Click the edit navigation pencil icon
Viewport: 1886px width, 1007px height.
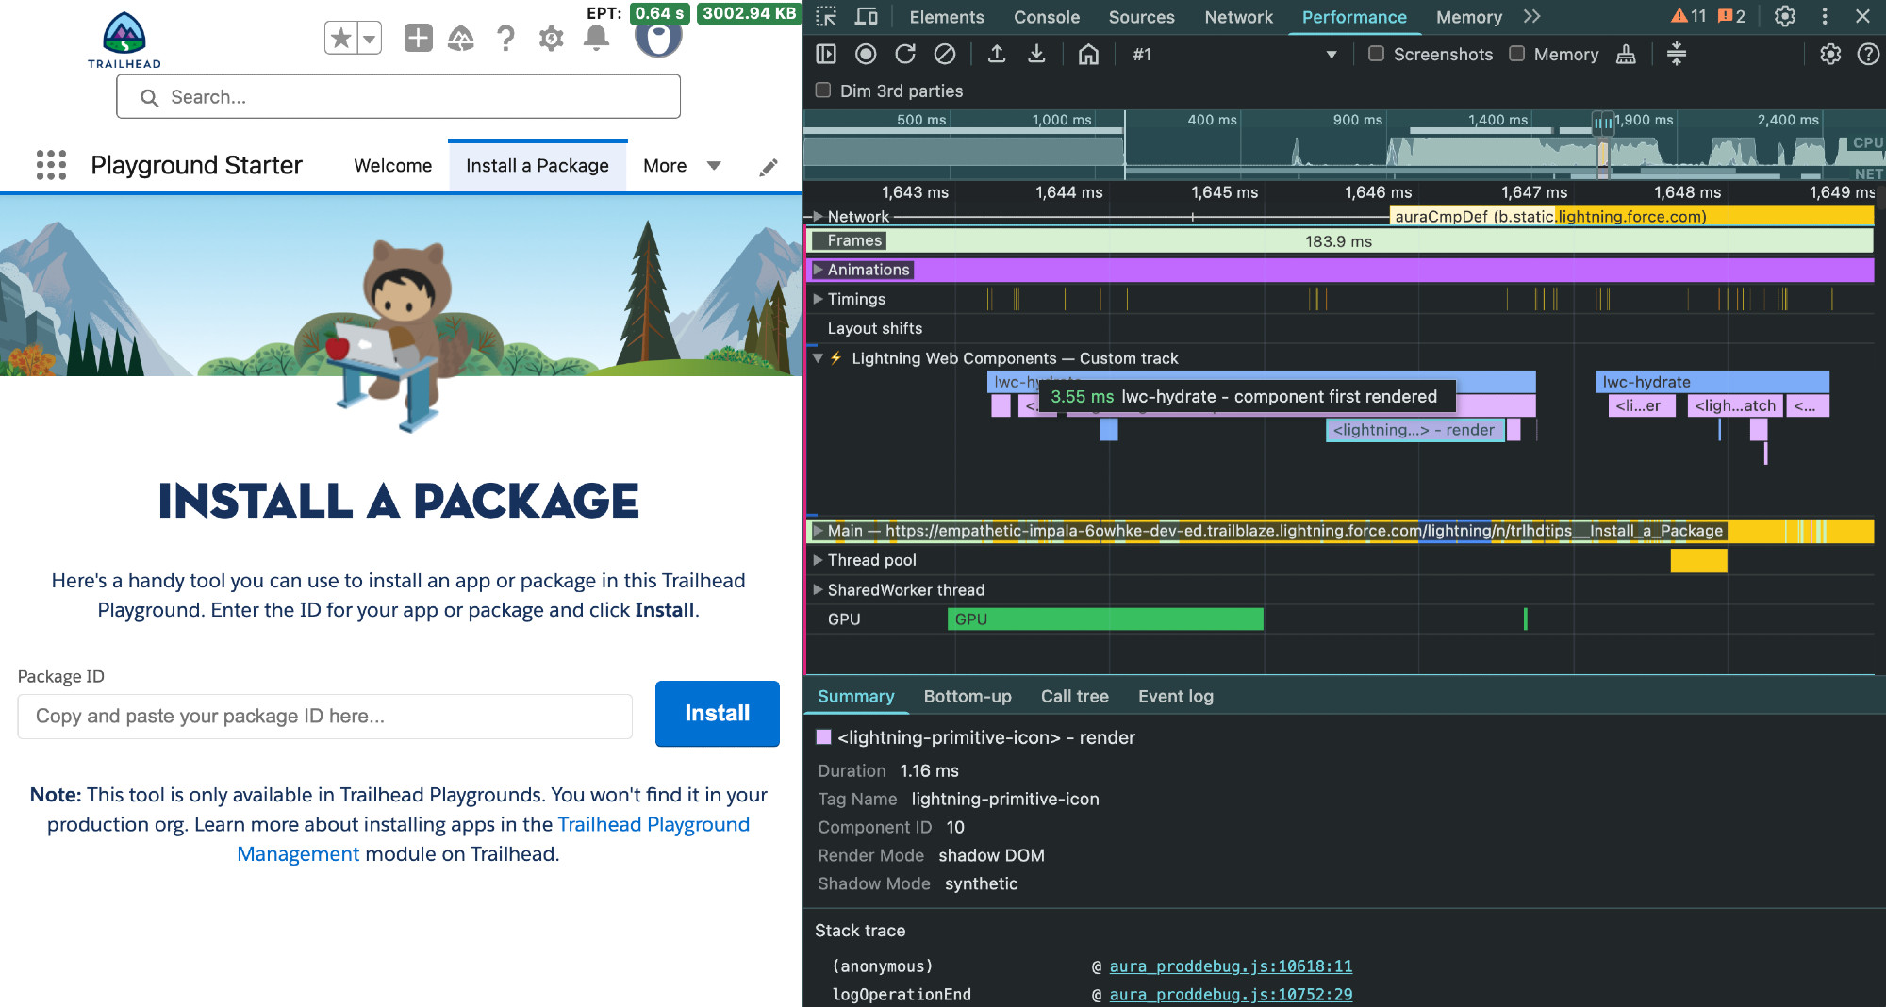769,167
